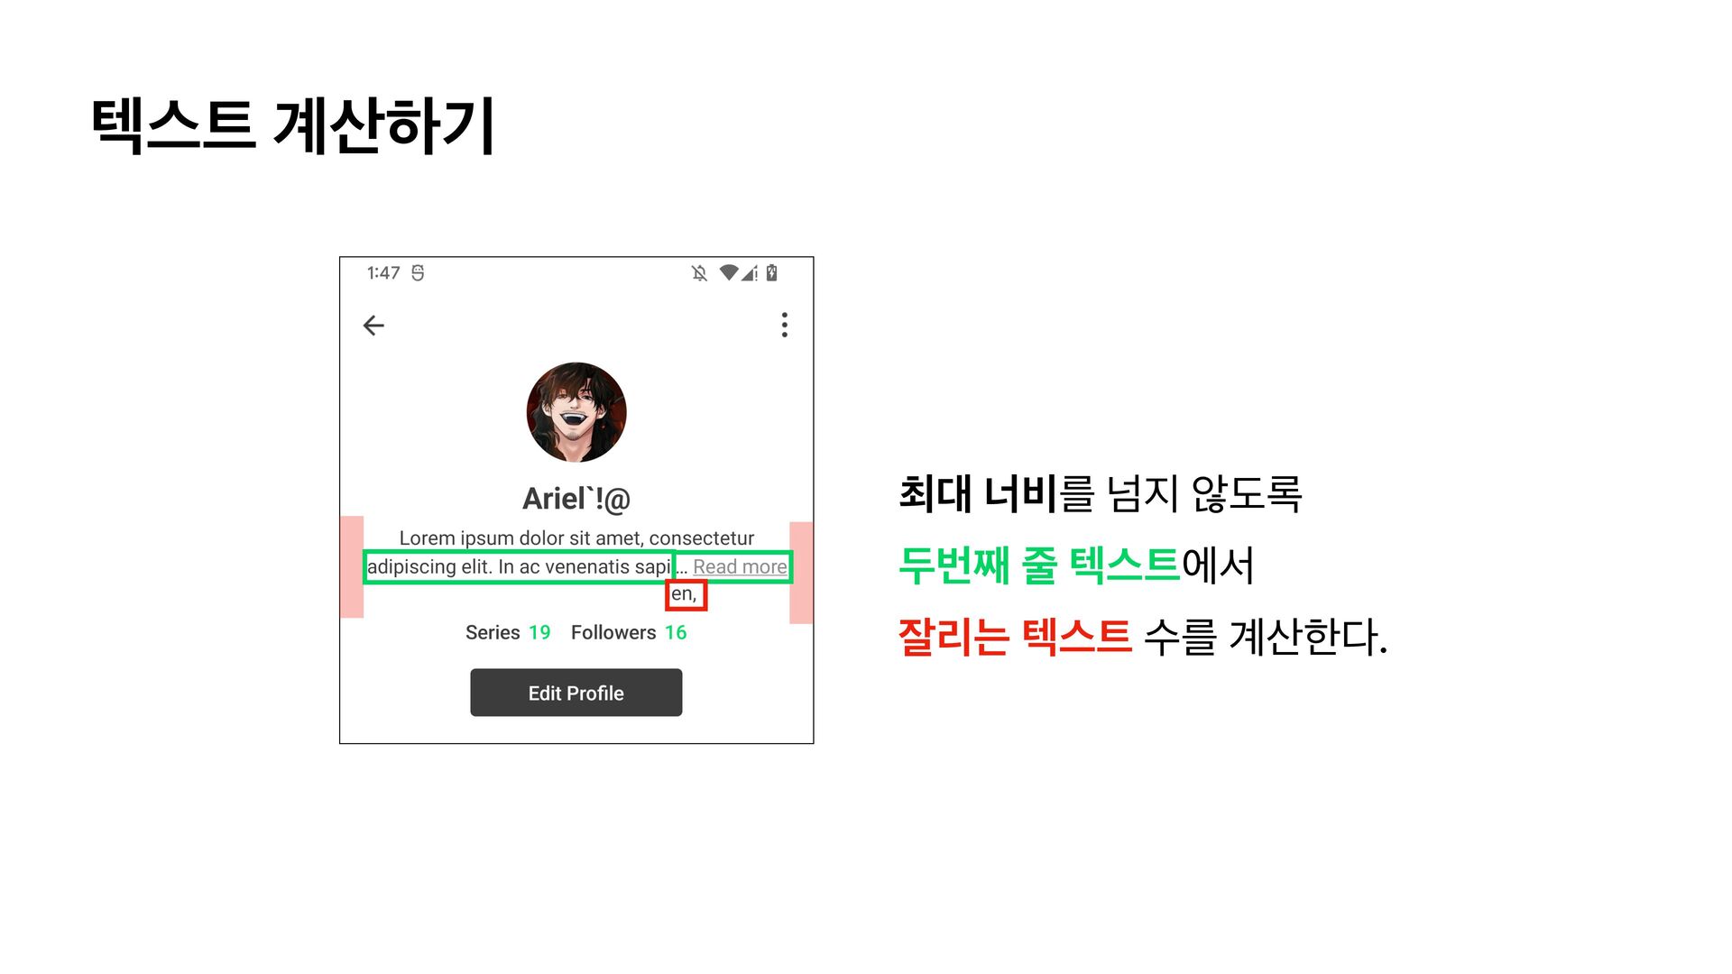Click the red-boxed 'en,' text
Image resolution: width=1732 pixels, height=974 pixels.
(685, 594)
